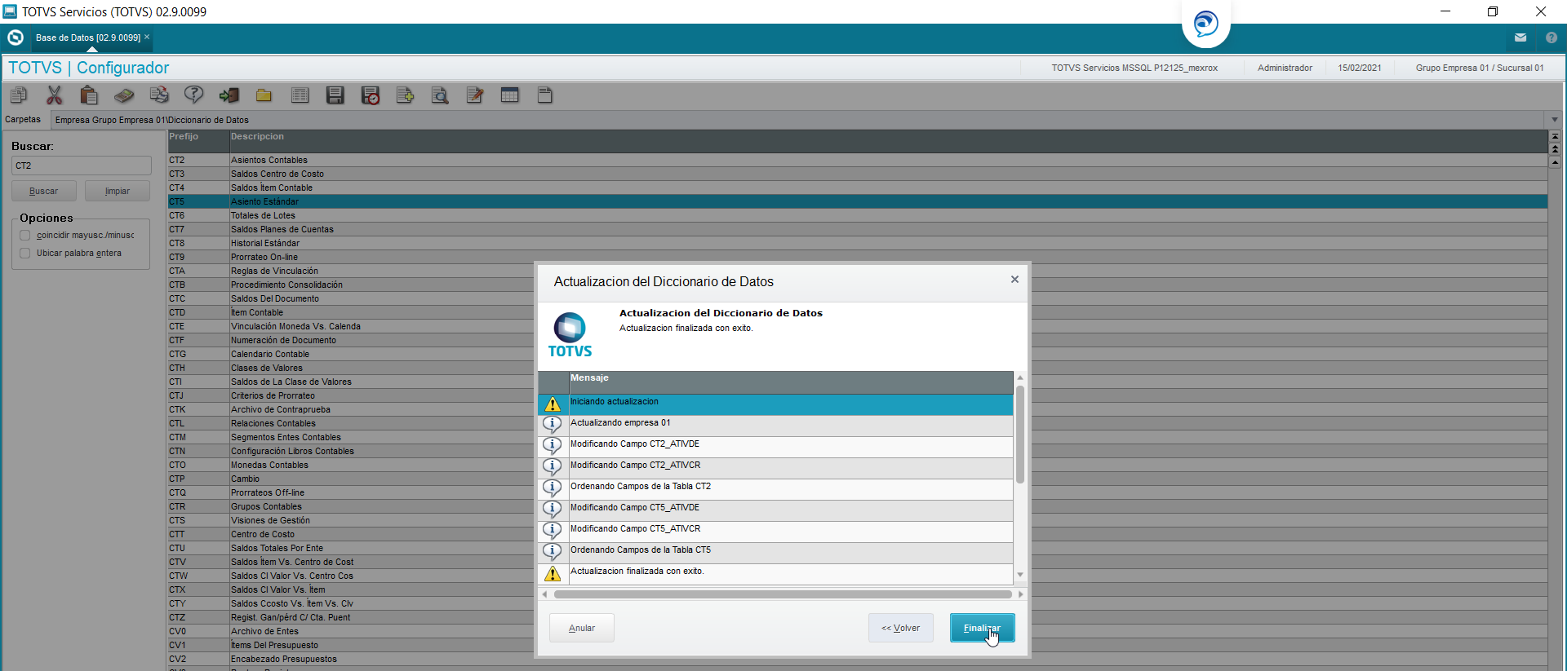
Task: Select the 'Encabezado Presupuestos' row
Action: pyautogui.click(x=857, y=659)
